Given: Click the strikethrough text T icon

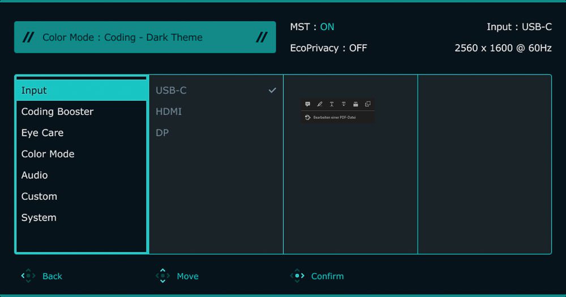Looking at the screenshot, I should tap(344, 104).
